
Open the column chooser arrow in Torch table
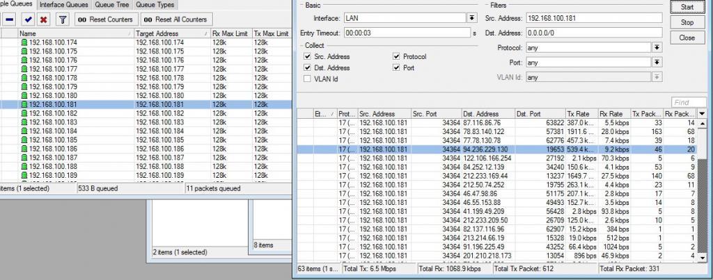(702, 113)
